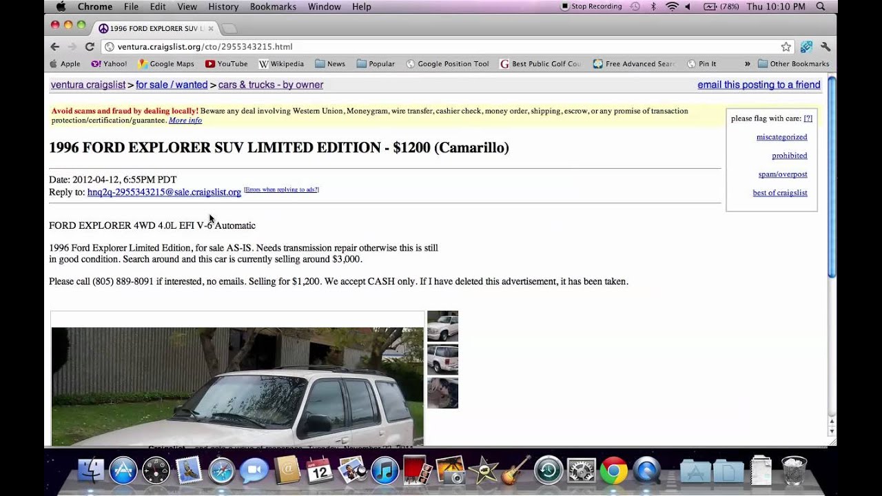Open GarageBand guitar icon in the dock
The image size is (882, 496).
(515, 471)
